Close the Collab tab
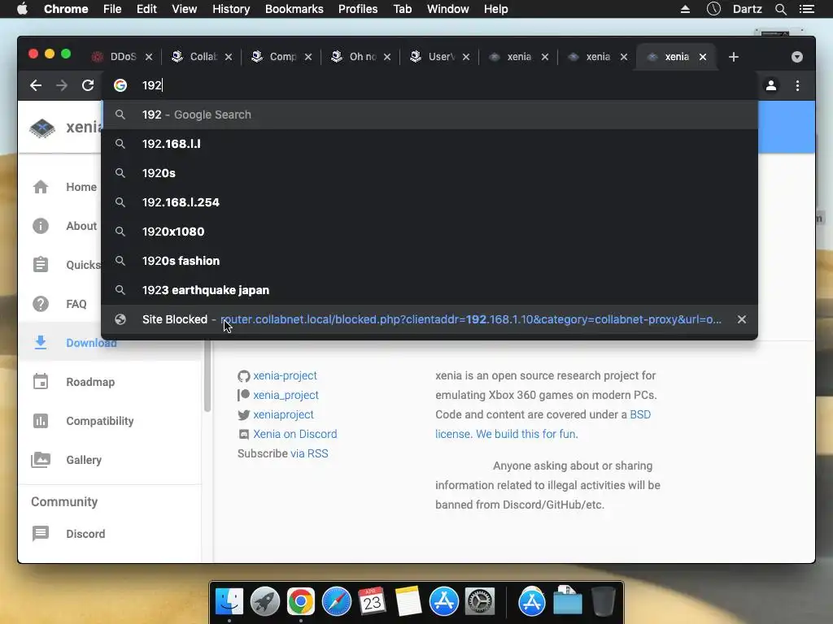 pyautogui.click(x=229, y=57)
